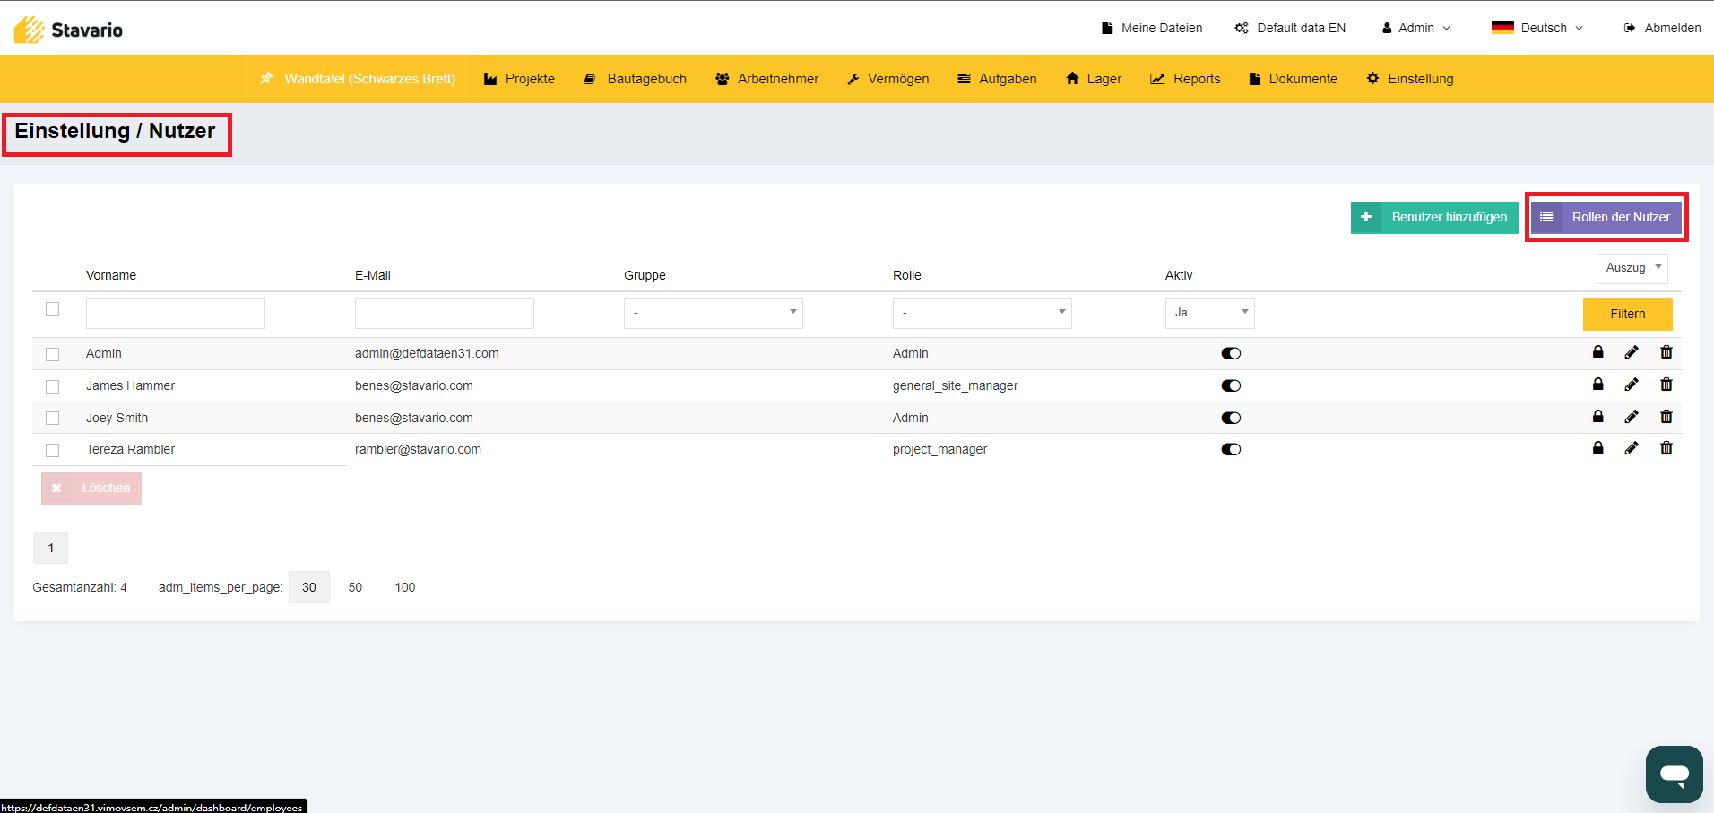Click the gears icon beside Default data EN

[1242, 28]
